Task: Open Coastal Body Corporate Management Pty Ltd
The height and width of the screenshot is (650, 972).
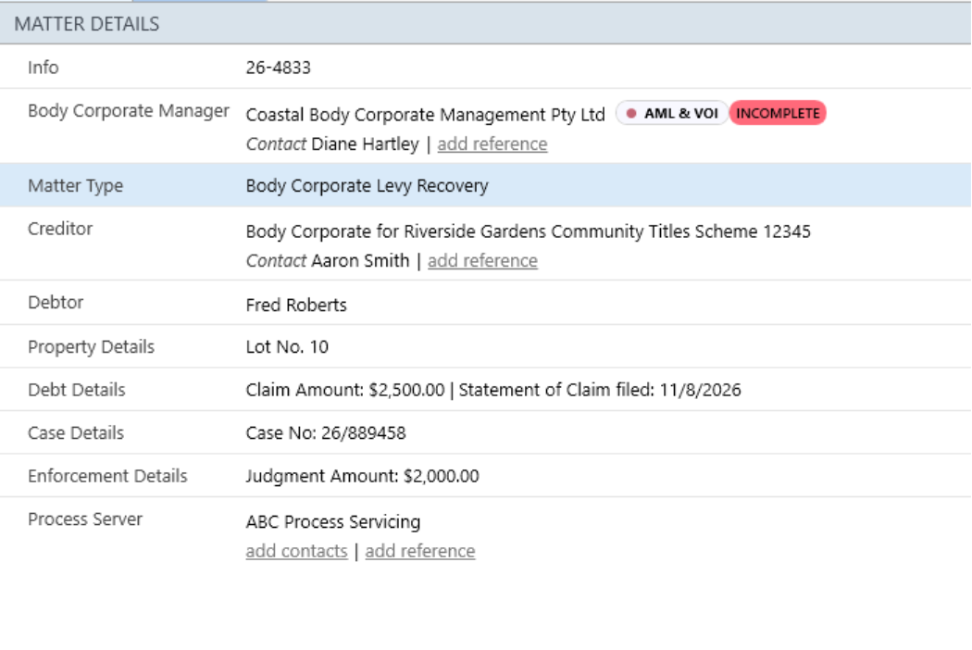Action: click(425, 115)
